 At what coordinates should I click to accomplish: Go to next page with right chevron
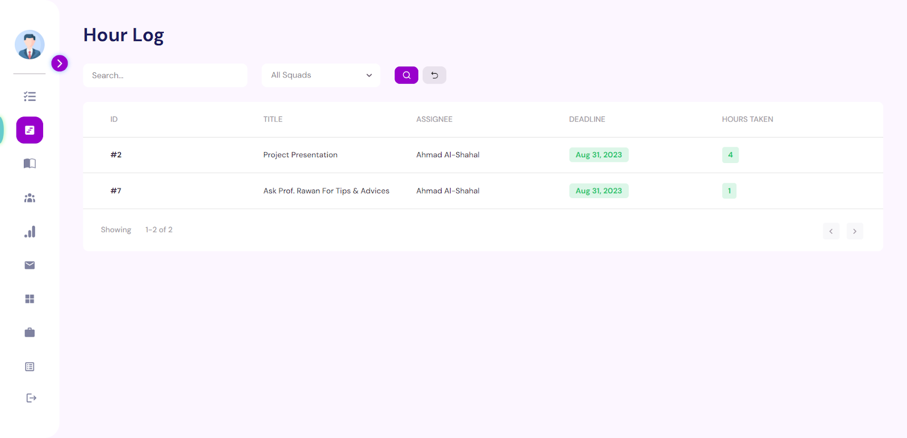pyautogui.click(x=854, y=231)
